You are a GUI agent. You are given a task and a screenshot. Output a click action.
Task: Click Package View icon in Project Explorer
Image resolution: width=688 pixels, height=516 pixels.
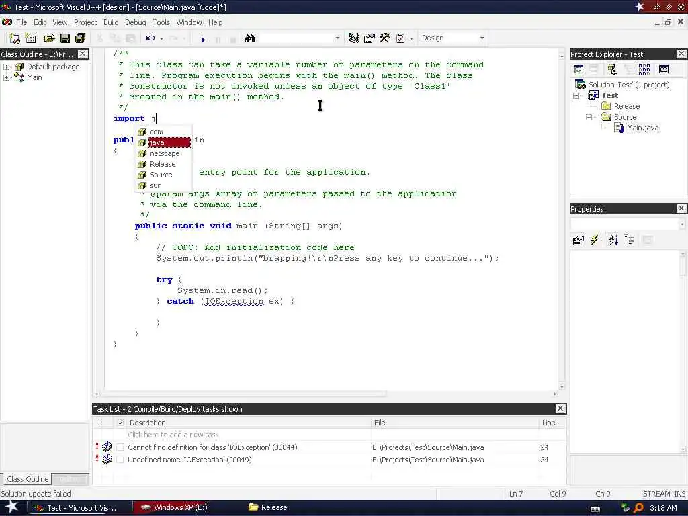coord(613,69)
